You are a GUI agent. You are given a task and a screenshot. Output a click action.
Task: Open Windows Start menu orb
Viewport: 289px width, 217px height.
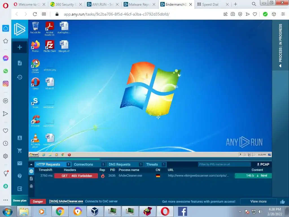pyautogui.click(x=7, y=212)
